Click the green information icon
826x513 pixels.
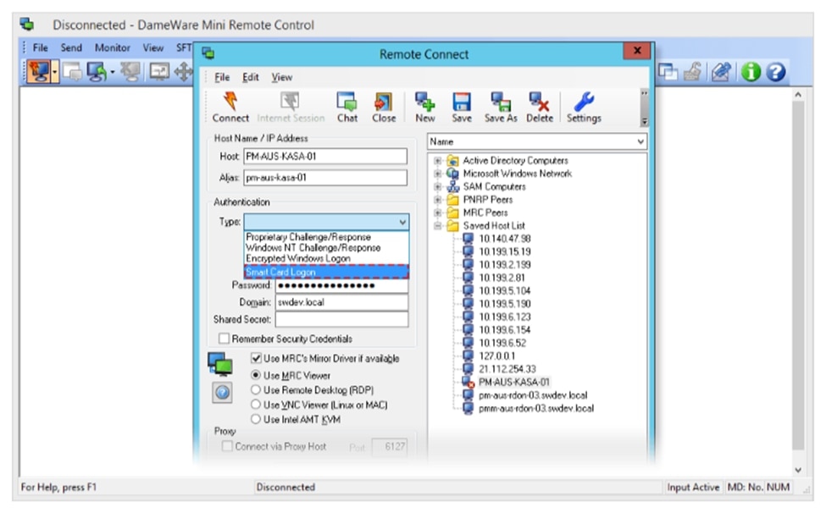pos(751,72)
